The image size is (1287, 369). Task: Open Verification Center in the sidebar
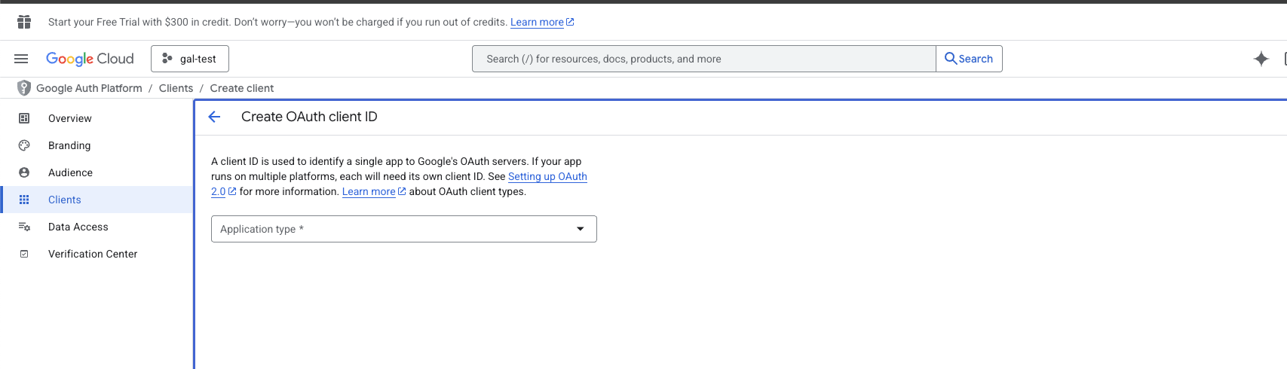click(x=97, y=254)
